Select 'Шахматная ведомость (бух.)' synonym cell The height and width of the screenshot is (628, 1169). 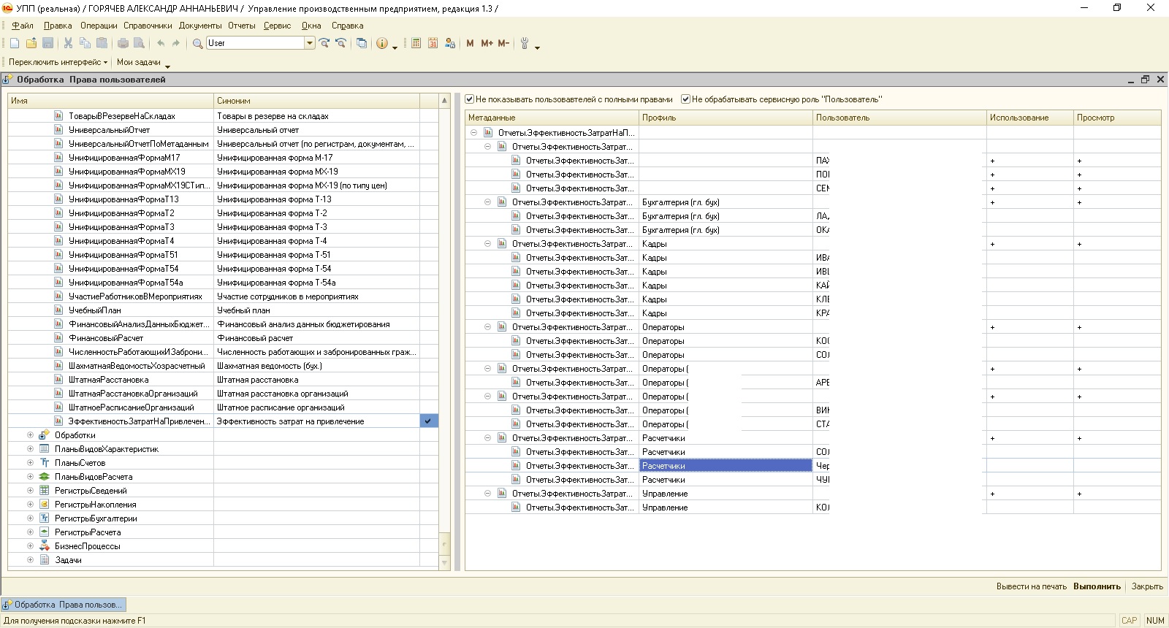pyautogui.click(x=316, y=366)
